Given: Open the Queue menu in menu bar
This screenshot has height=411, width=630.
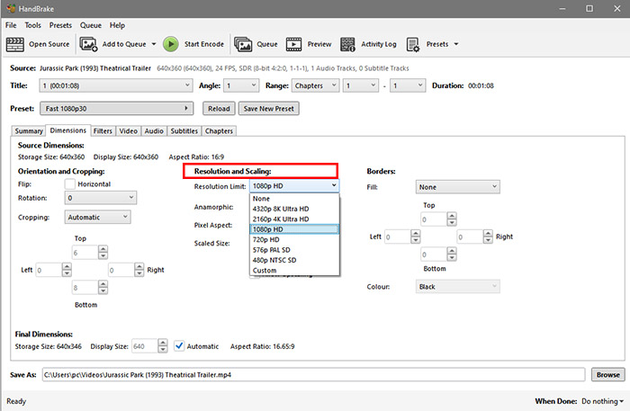Looking at the screenshot, I should [x=91, y=25].
